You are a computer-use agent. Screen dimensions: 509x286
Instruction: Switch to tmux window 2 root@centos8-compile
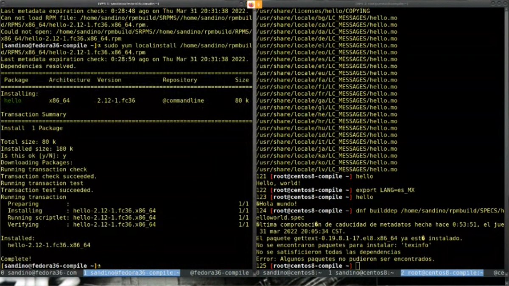point(442,273)
